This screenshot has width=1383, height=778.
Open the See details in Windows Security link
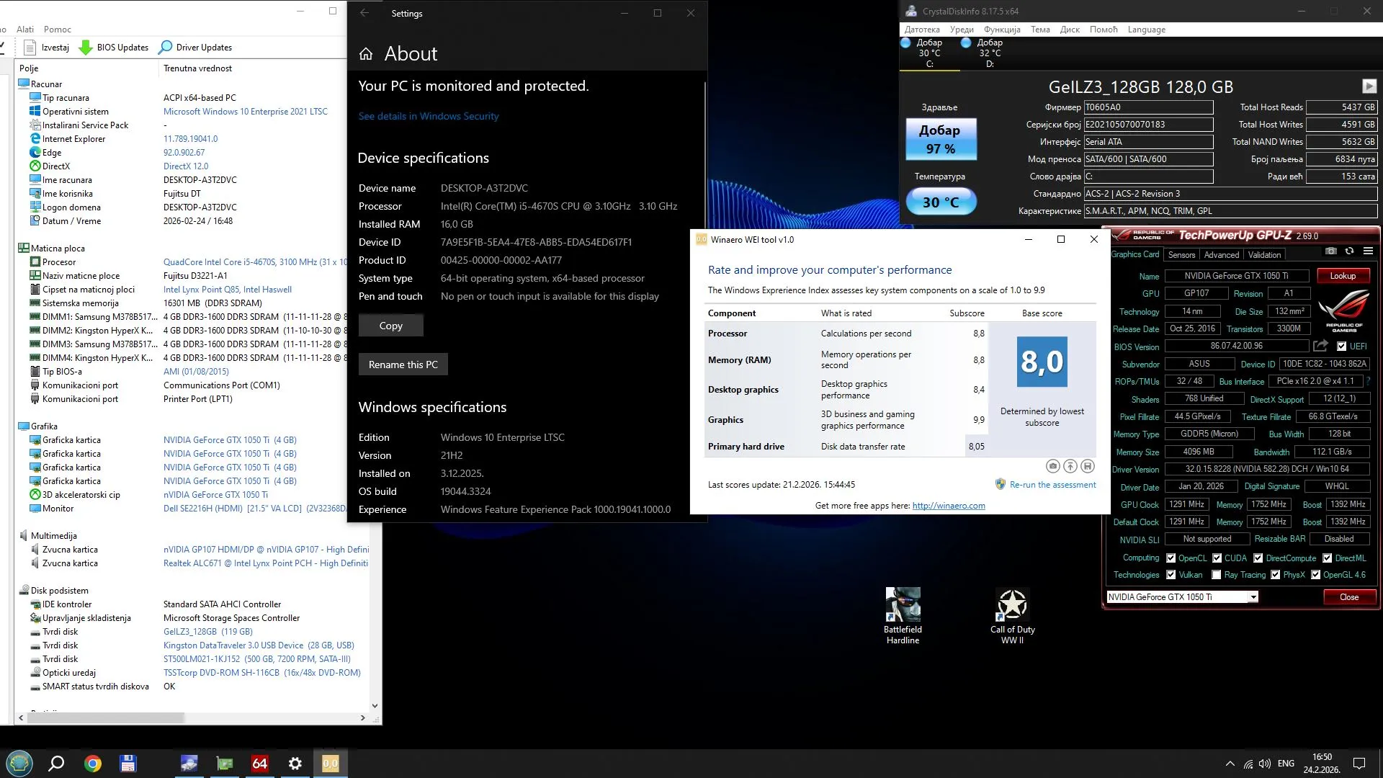428,116
